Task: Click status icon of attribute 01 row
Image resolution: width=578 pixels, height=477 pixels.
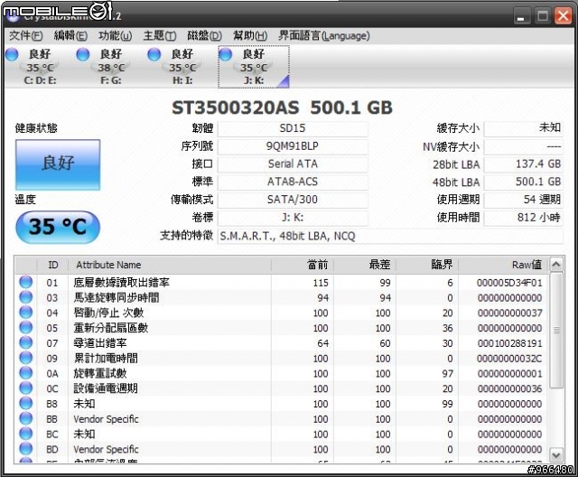Action: (x=26, y=283)
